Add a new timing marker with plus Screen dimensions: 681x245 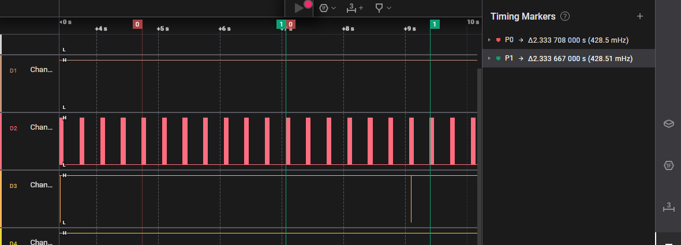coord(639,16)
